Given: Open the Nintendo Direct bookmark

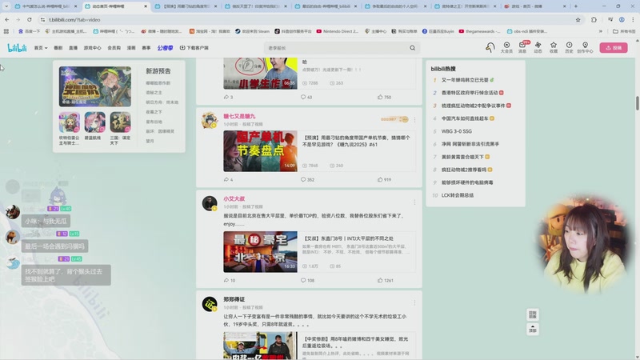Looking at the screenshot, I should [x=338, y=31].
